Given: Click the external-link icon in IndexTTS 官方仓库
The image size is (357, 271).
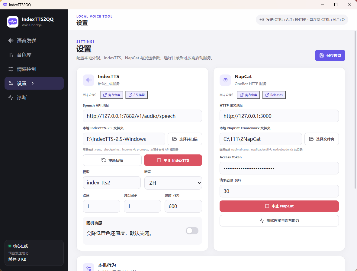Looking at the screenshot, I should pos(105,95).
